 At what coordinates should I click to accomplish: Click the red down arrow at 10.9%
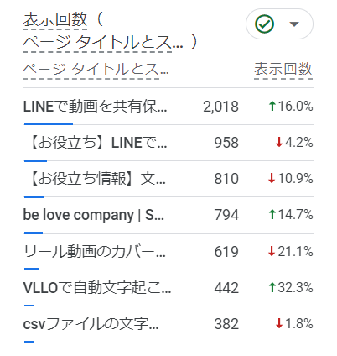272,179
